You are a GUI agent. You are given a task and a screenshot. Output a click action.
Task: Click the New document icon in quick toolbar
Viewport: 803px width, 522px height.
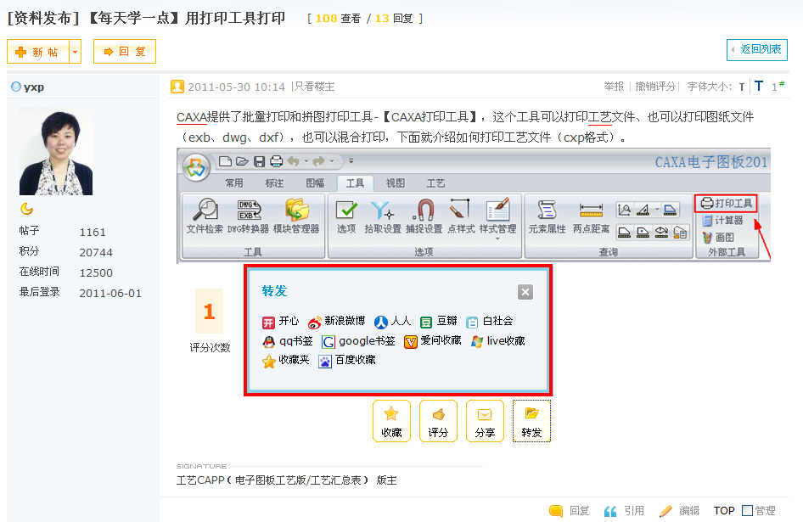225,161
